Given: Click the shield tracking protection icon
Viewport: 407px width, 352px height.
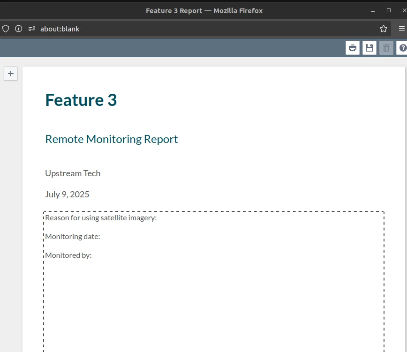Looking at the screenshot, I should pyautogui.click(x=6, y=29).
